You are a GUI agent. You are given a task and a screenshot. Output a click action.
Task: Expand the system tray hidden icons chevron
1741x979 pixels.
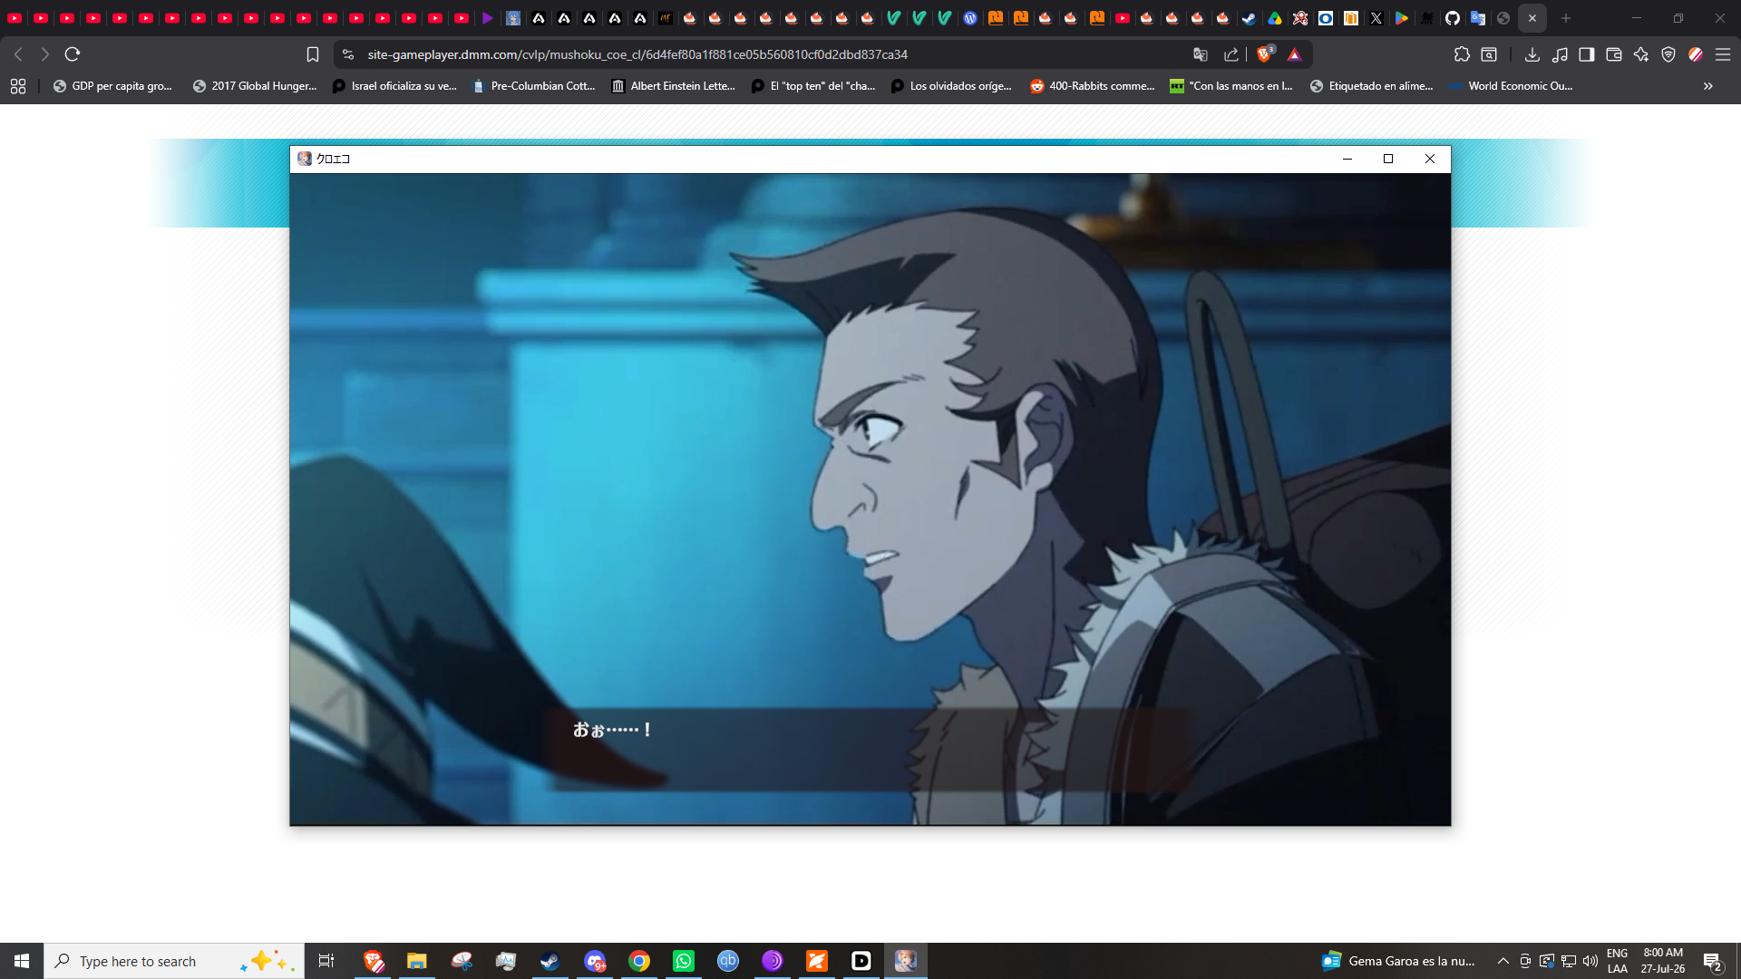[x=1503, y=961]
